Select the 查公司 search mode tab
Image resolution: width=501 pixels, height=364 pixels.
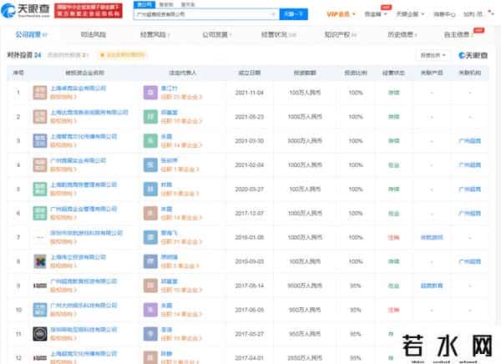pyautogui.click(x=144, y=5)
